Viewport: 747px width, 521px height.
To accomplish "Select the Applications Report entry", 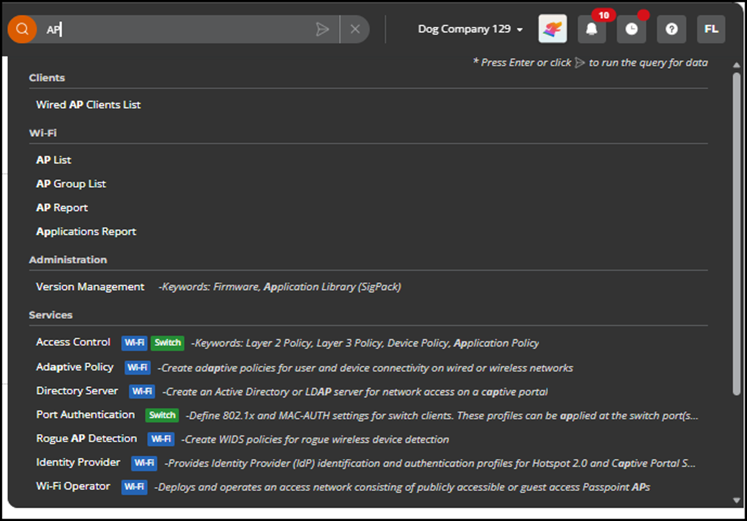I will [x=86, y=231].
